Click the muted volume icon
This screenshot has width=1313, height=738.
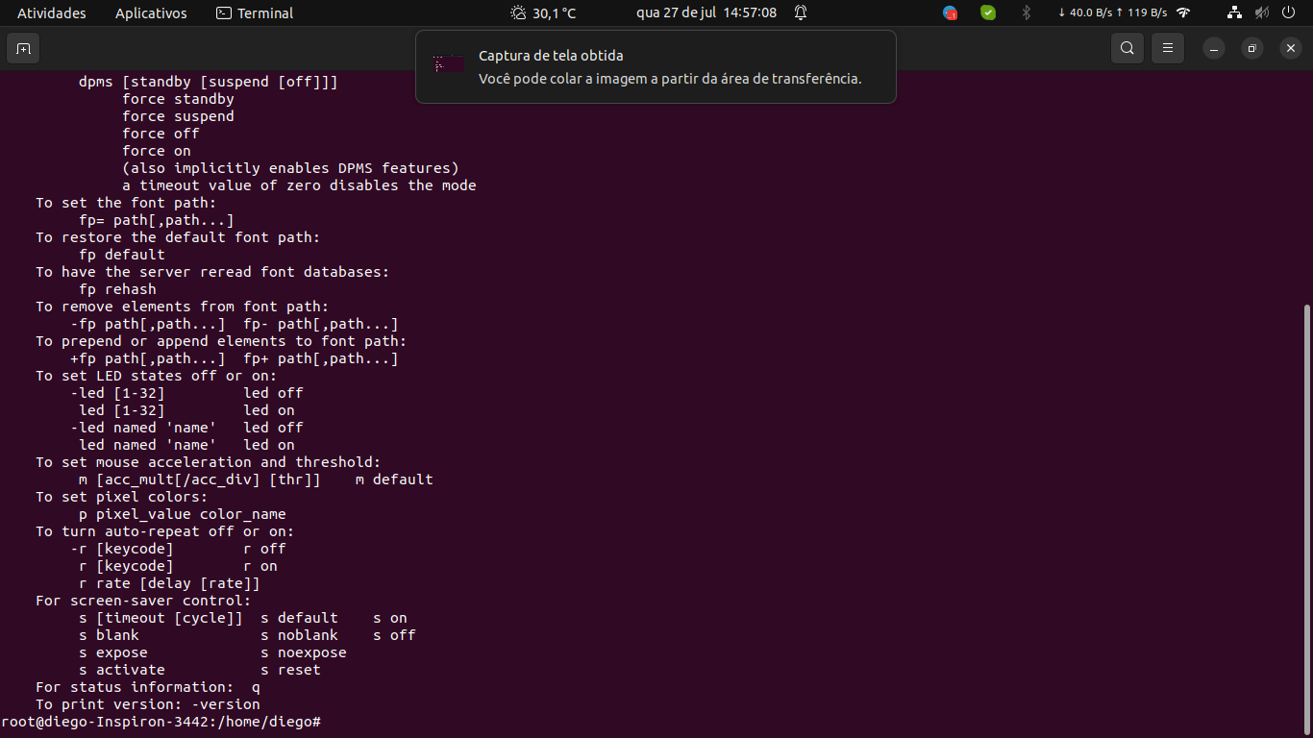coord(1261,12)
